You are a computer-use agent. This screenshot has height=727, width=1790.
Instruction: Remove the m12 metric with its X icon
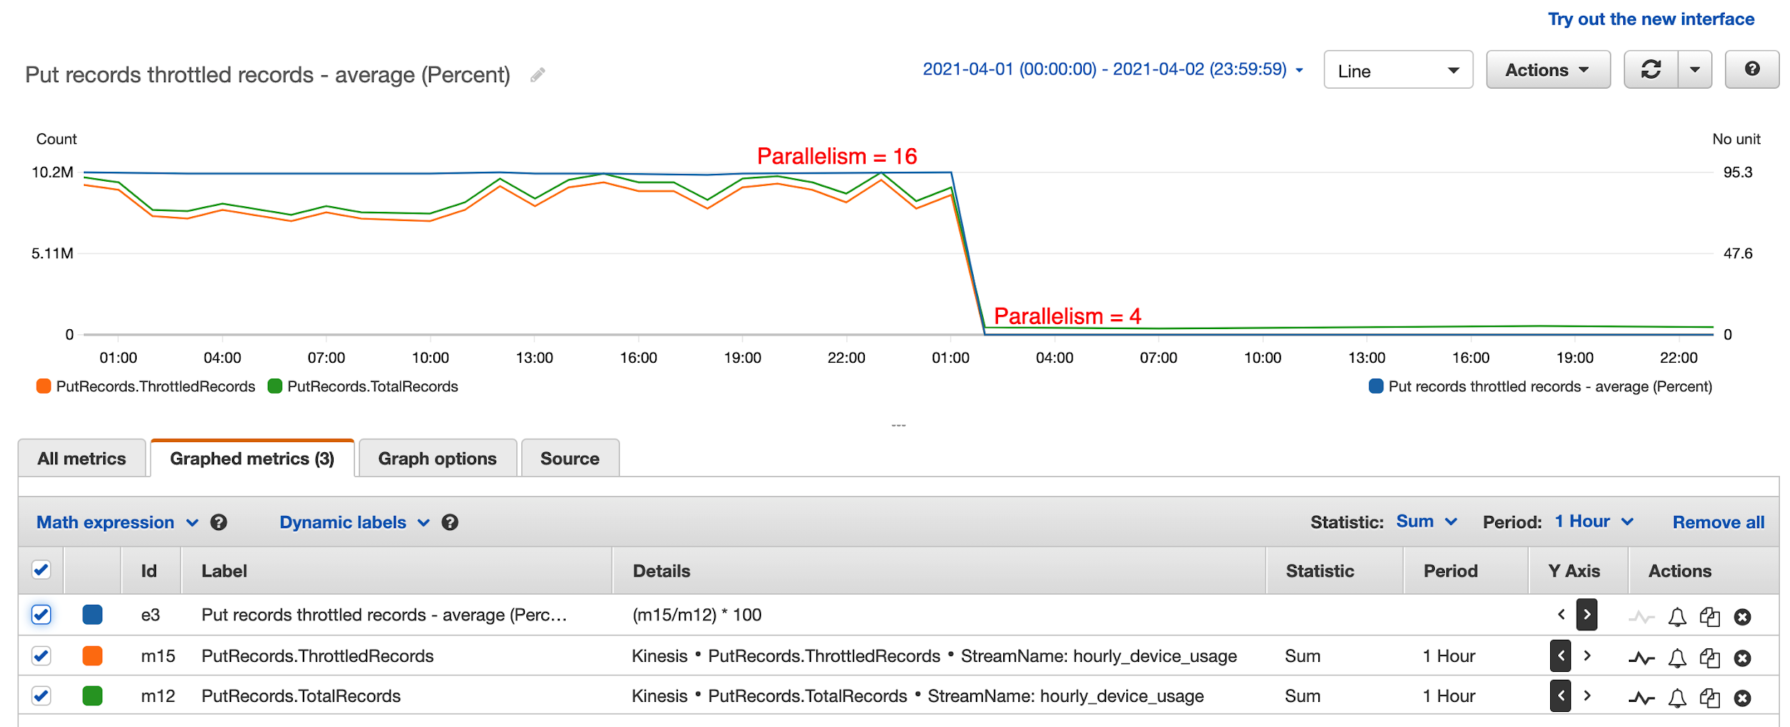coord(1743,698)
